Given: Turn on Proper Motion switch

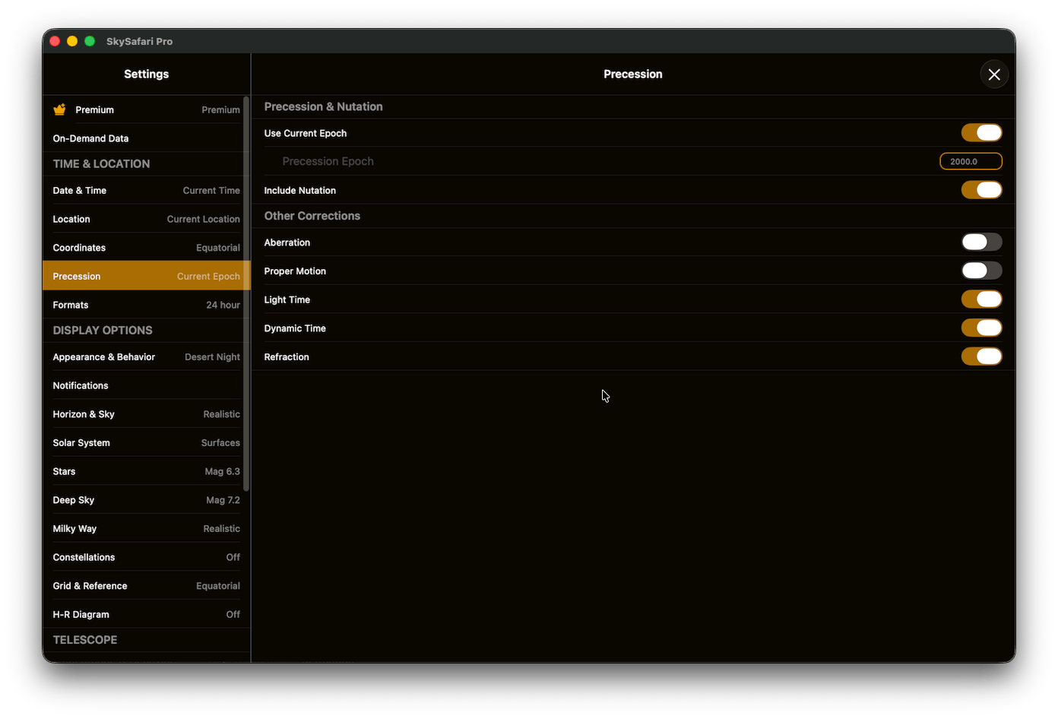Looking at the screenshot, I should (x=981, y=271).
